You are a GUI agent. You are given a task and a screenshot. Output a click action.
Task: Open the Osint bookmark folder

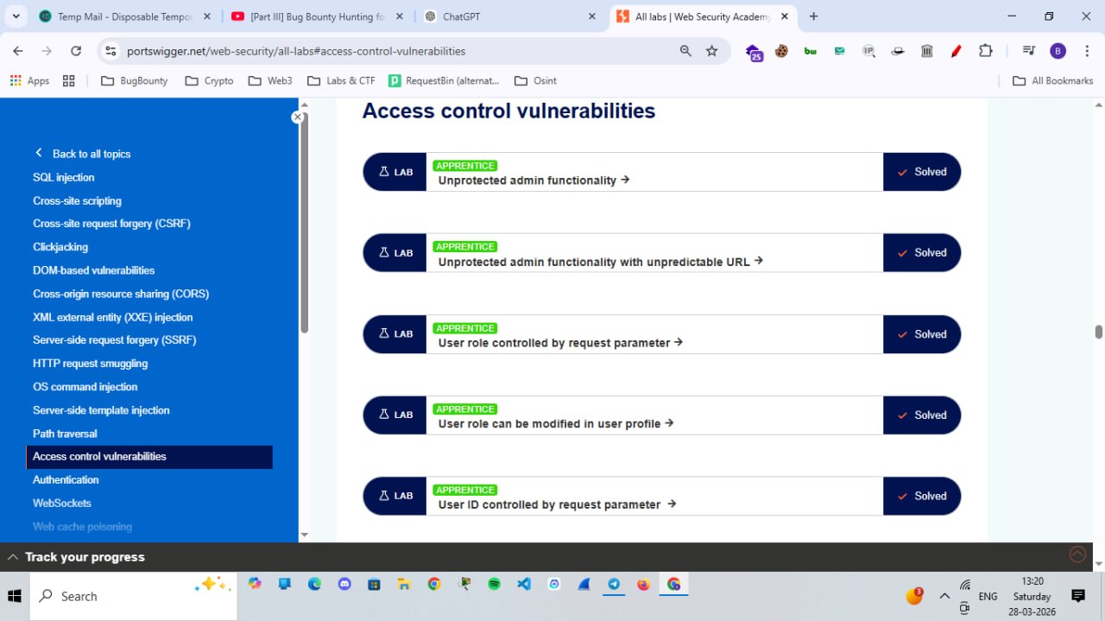pos(535,80)
